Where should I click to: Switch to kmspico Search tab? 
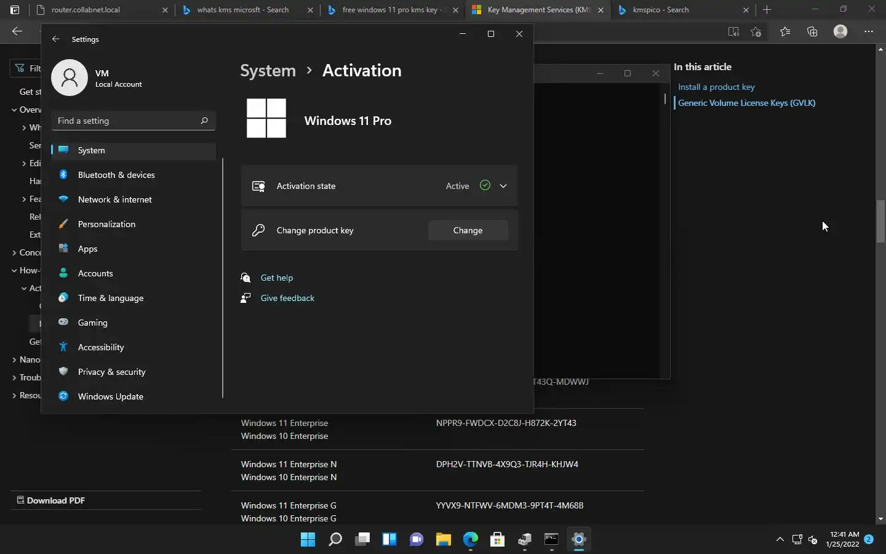682,10
